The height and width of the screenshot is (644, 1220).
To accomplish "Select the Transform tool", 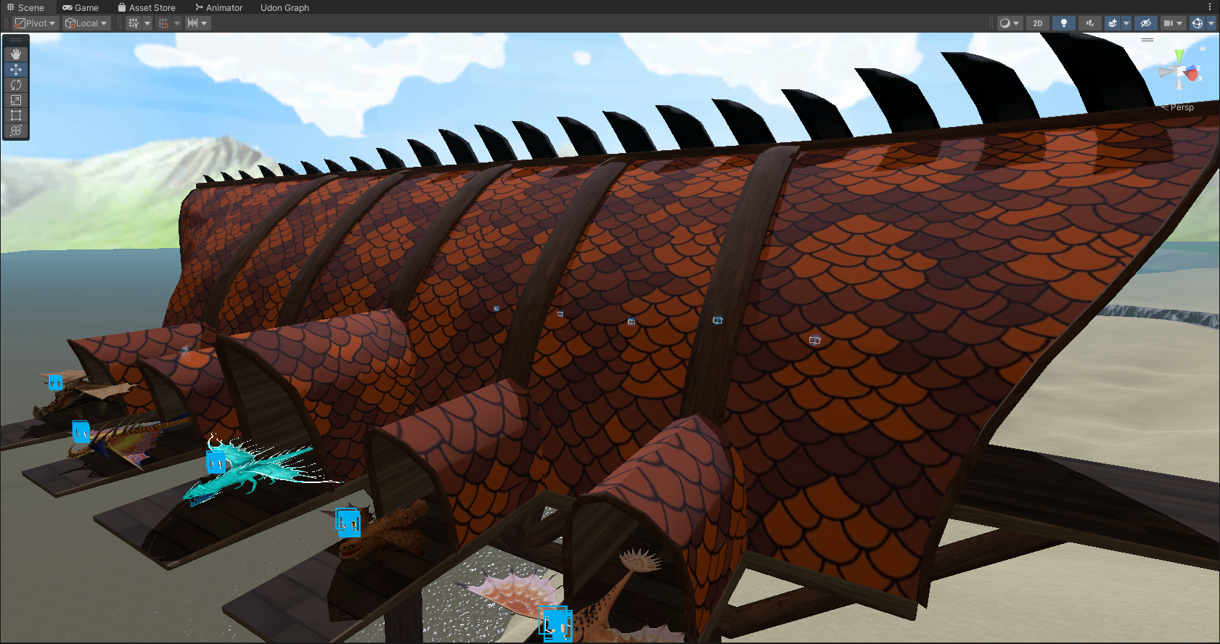I will pyautogui.click(x=16, y=131).
